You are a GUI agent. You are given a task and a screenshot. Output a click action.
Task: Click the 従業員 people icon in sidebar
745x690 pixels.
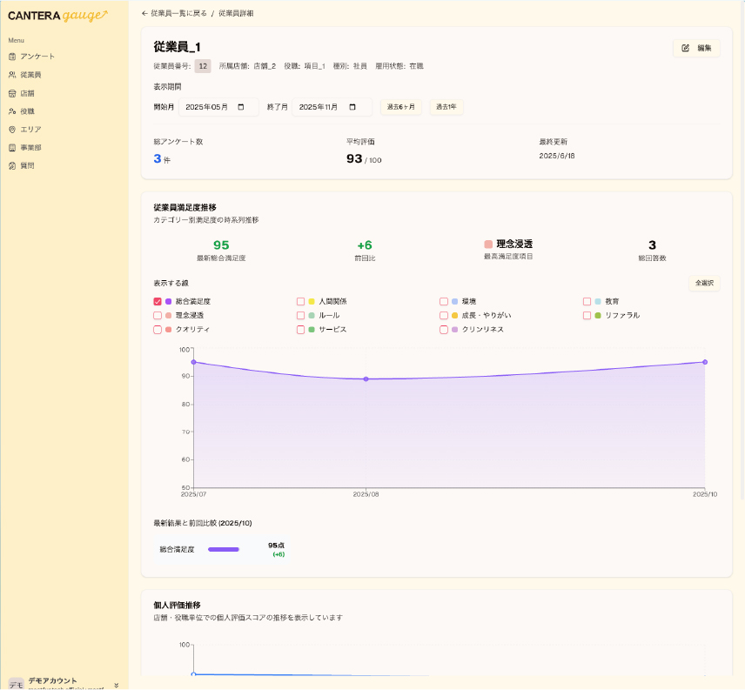(12, 75)
